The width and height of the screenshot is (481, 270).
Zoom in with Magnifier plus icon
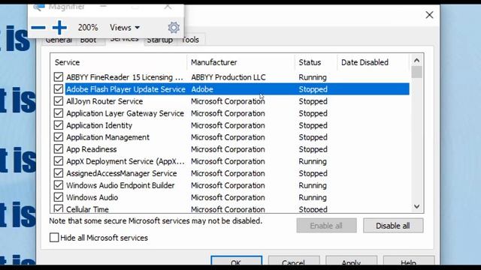[59, 28]
